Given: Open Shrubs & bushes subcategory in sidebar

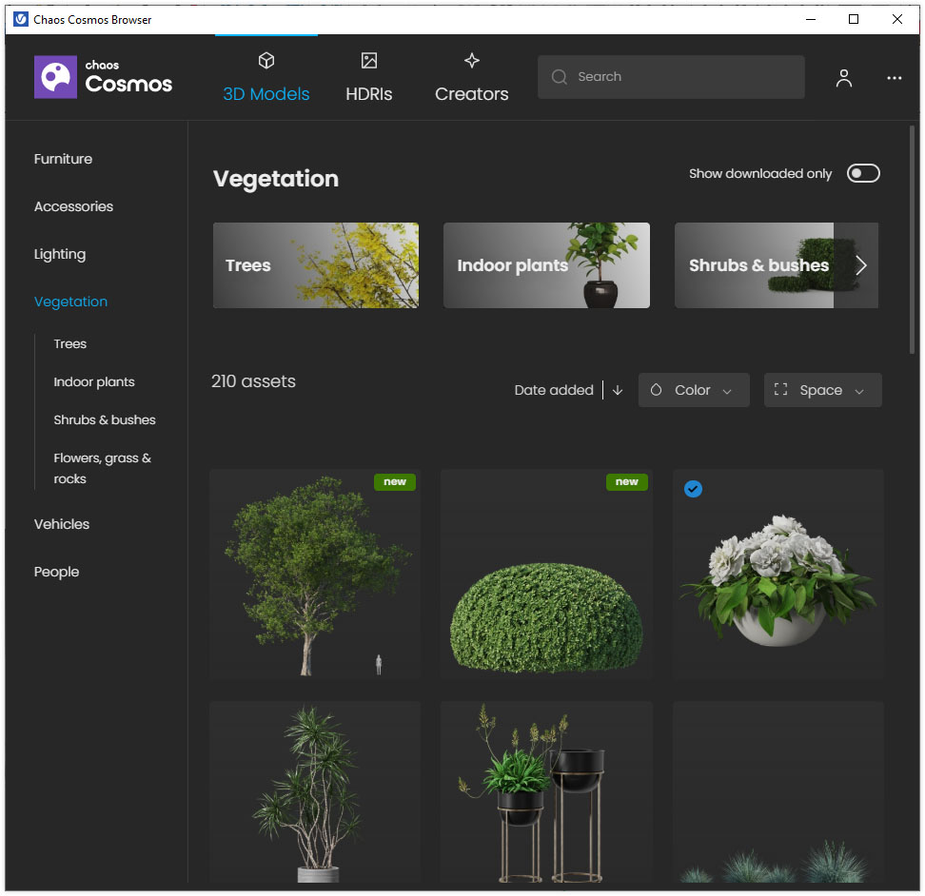Looking at the screenshot, I should tap(105, 419).
